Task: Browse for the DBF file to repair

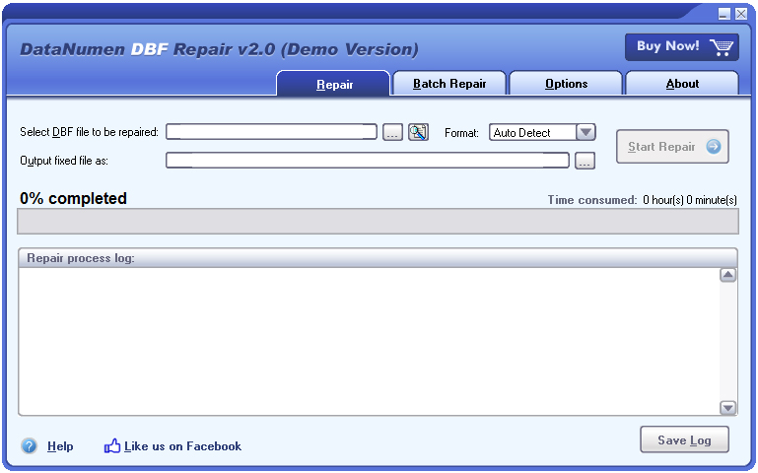Action: click(x=392, y=133)
